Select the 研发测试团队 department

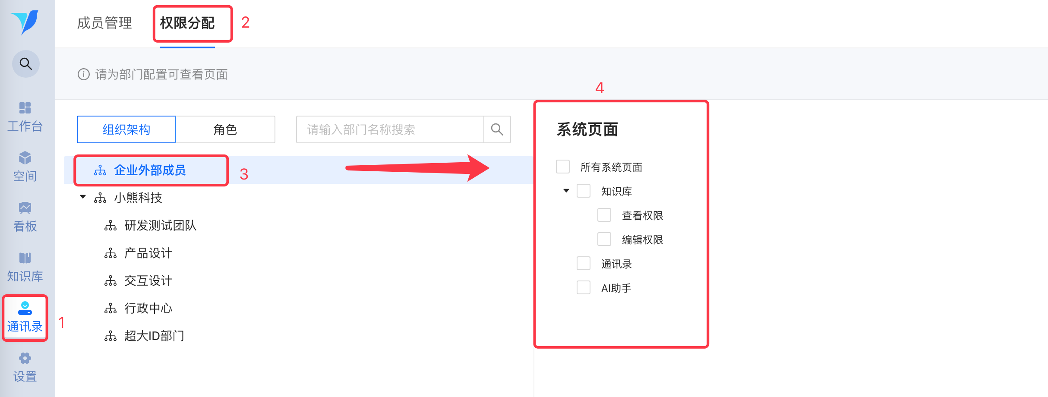(x=160, y=225)
